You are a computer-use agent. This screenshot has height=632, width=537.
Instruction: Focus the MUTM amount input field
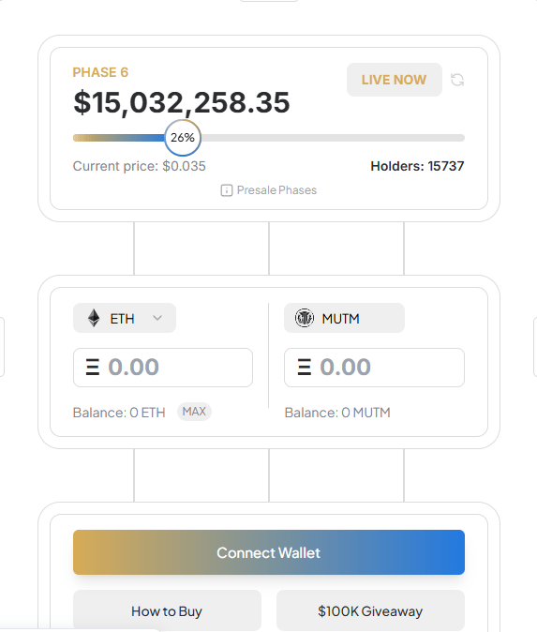pyautogui.click(x=374, y=368)
